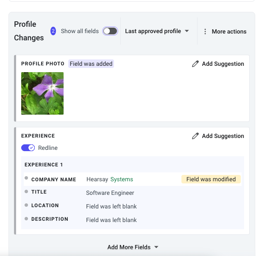
Task: Click the pencil icon beside Profile Photo suggestion
Action: (x=195, y=64)
